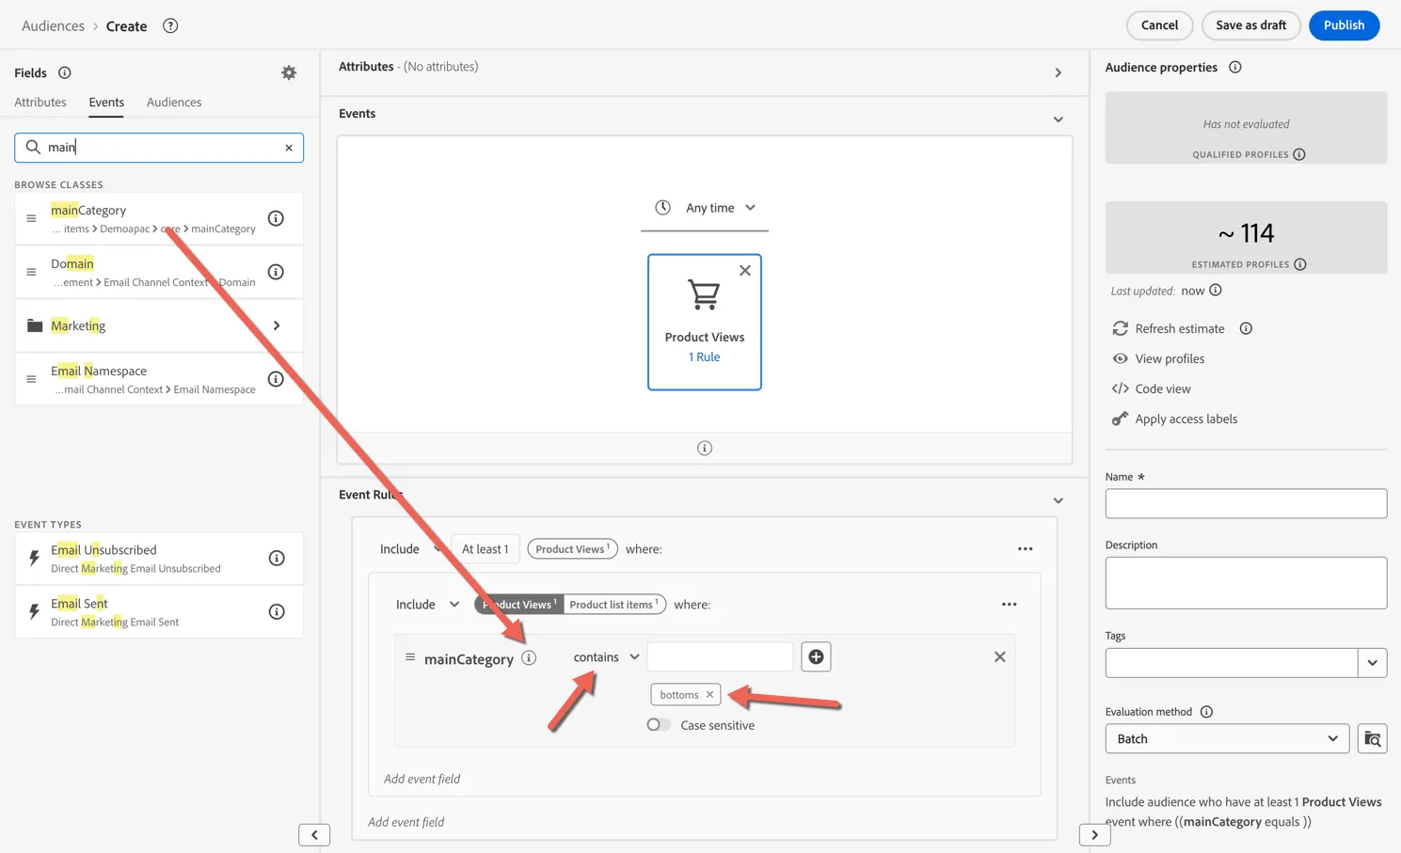The width and height of the screenshot is (1401, 853).
Task: Expand the Attributes section
Action: click(x=1059, y=72)
